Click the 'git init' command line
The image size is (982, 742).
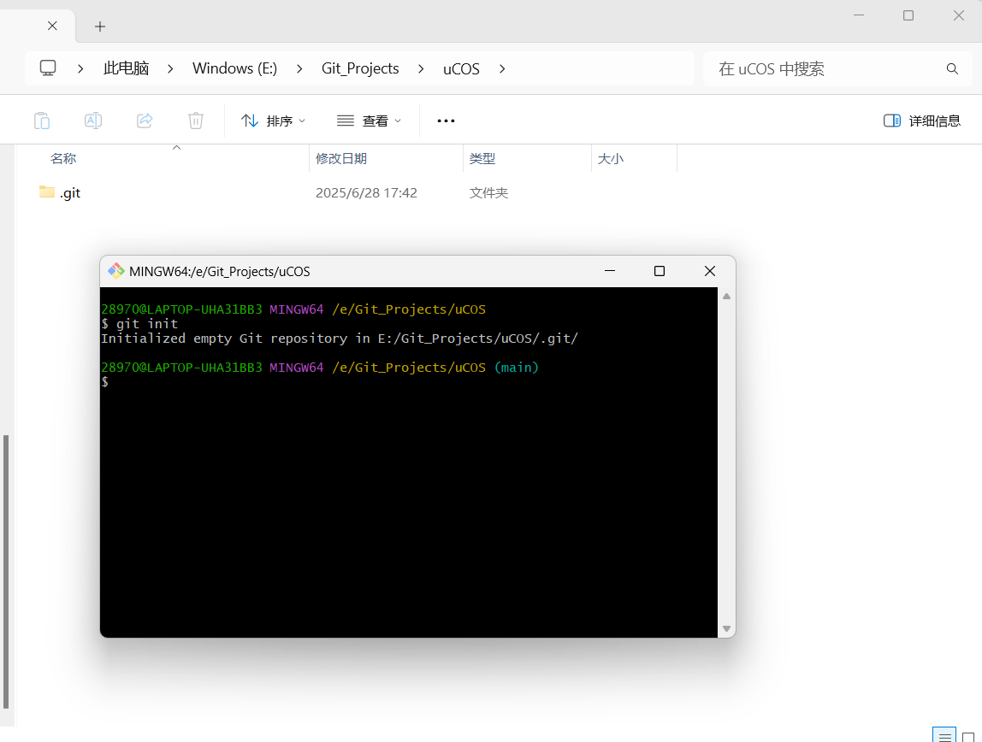point(139,323)
